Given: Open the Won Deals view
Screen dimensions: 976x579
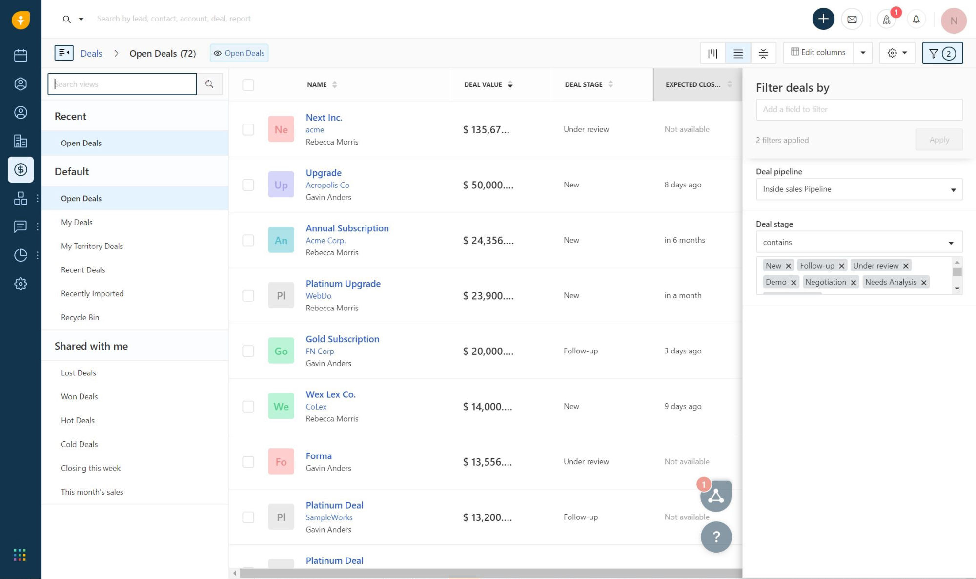Looking at the screenshot, I should (x=79, y=396).
